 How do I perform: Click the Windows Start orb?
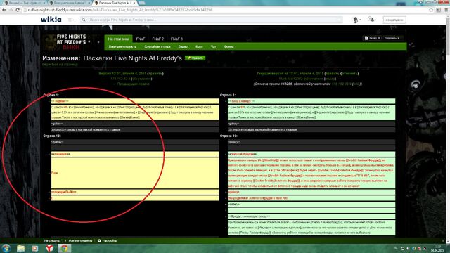(x=6, y=248)
